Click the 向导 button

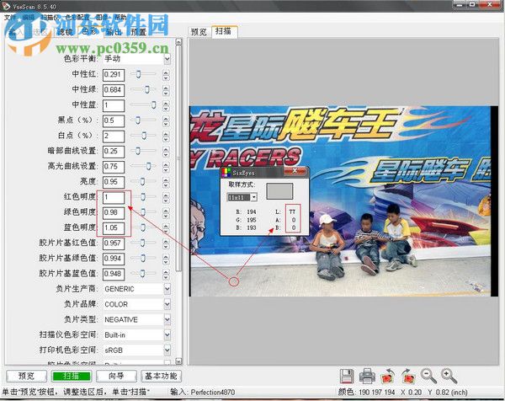point(116,376)
